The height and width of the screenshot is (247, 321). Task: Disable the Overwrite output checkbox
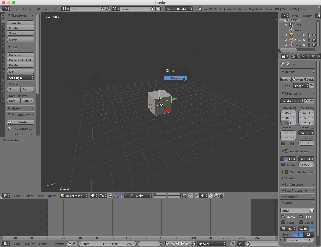283,217
